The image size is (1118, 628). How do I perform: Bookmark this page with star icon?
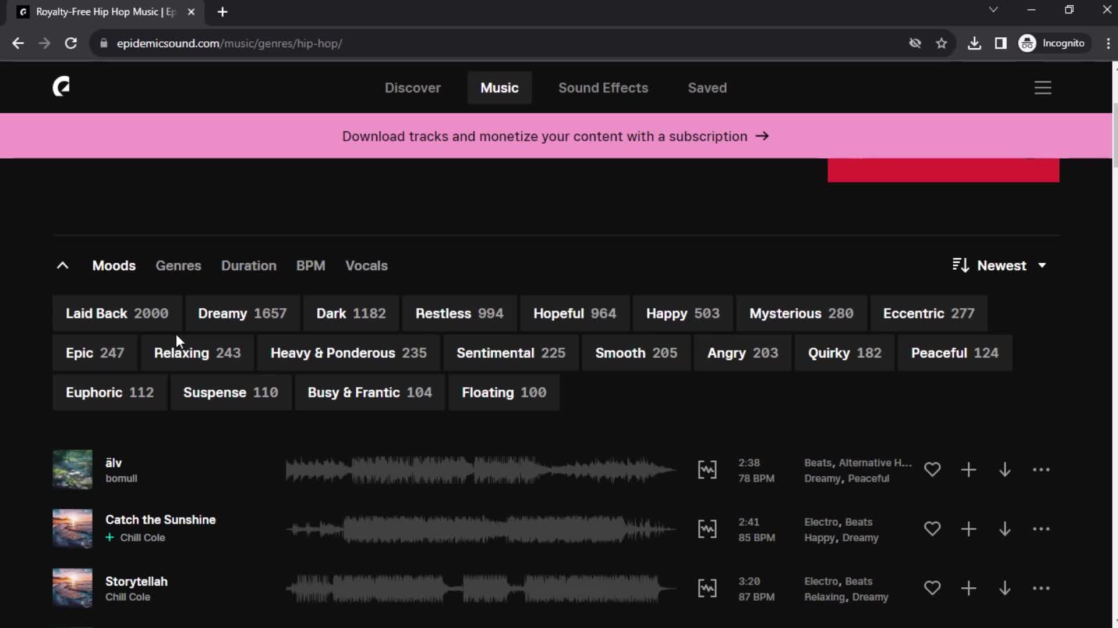pos(942,43)
